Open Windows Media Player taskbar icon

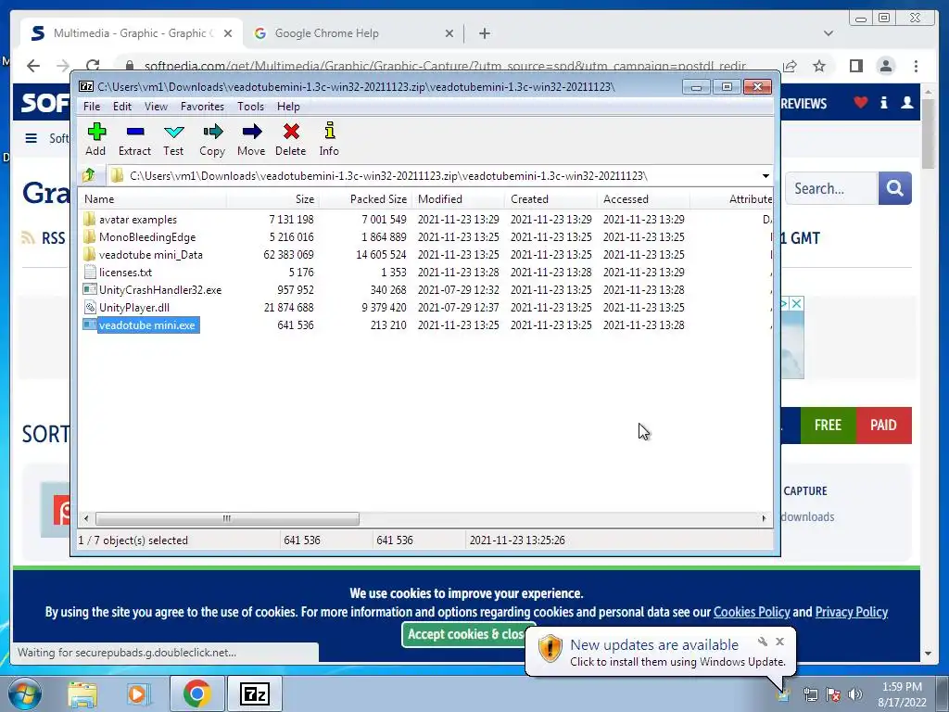point(137,693)
